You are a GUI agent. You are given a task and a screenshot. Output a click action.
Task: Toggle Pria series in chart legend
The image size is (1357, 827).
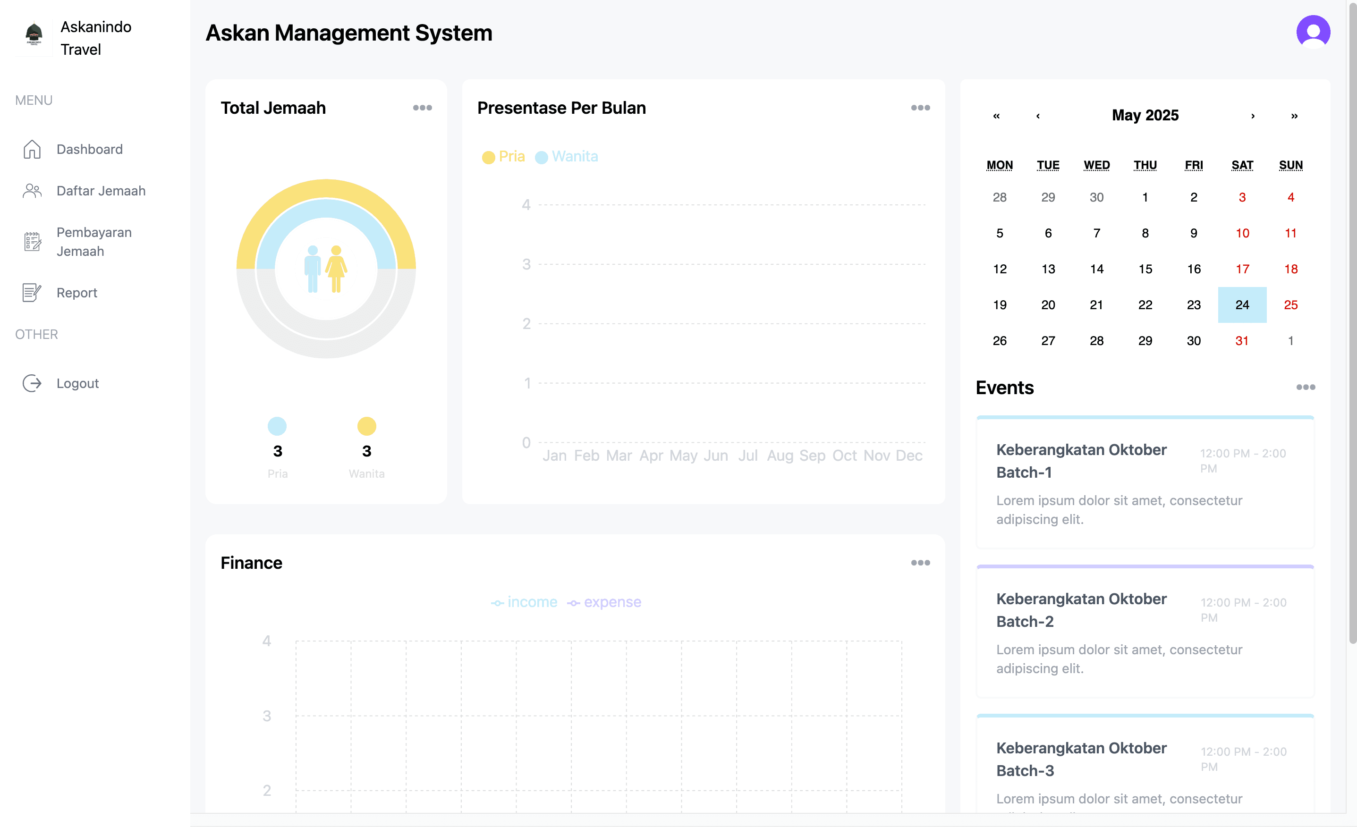pyautogui.click(x=503, y=157)
